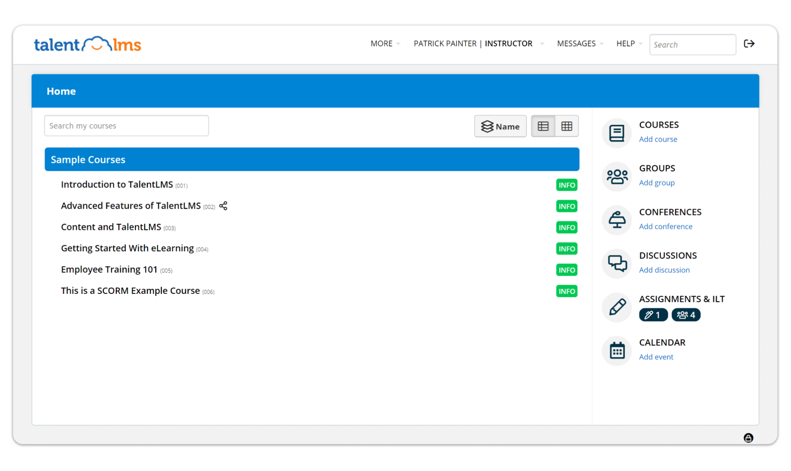The image size is (791, 471).
Task: Open the ASSIGNMENTS & ILT heading
Action: 681,299
